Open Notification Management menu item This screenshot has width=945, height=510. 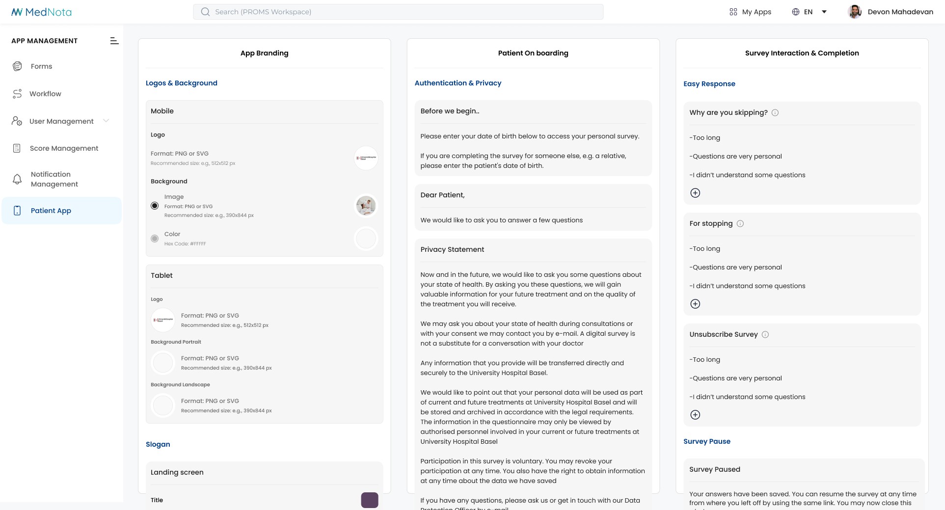click(x=61, y=179)
